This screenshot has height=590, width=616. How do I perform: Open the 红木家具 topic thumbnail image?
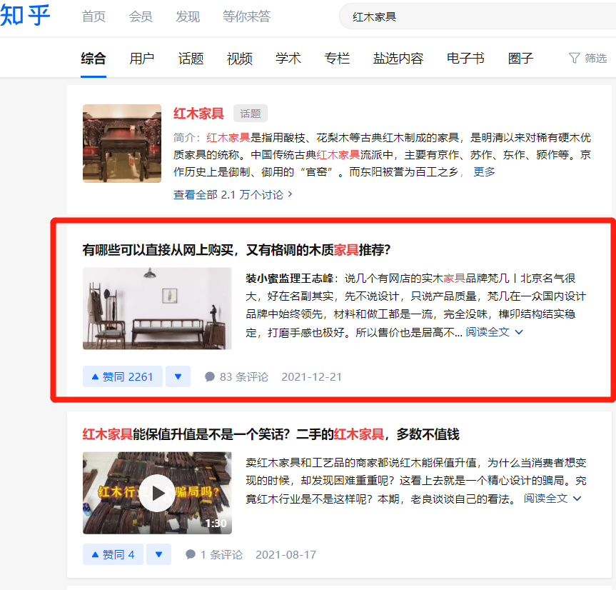(x=122, y=144)
